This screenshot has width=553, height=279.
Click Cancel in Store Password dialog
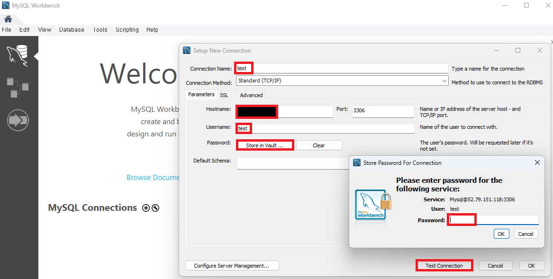(526, 234)
